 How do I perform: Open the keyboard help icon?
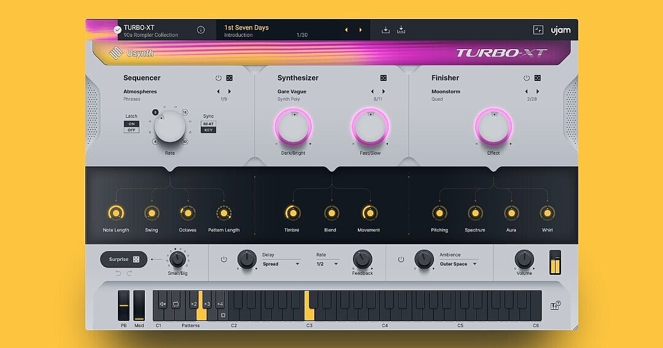point(556,306)
